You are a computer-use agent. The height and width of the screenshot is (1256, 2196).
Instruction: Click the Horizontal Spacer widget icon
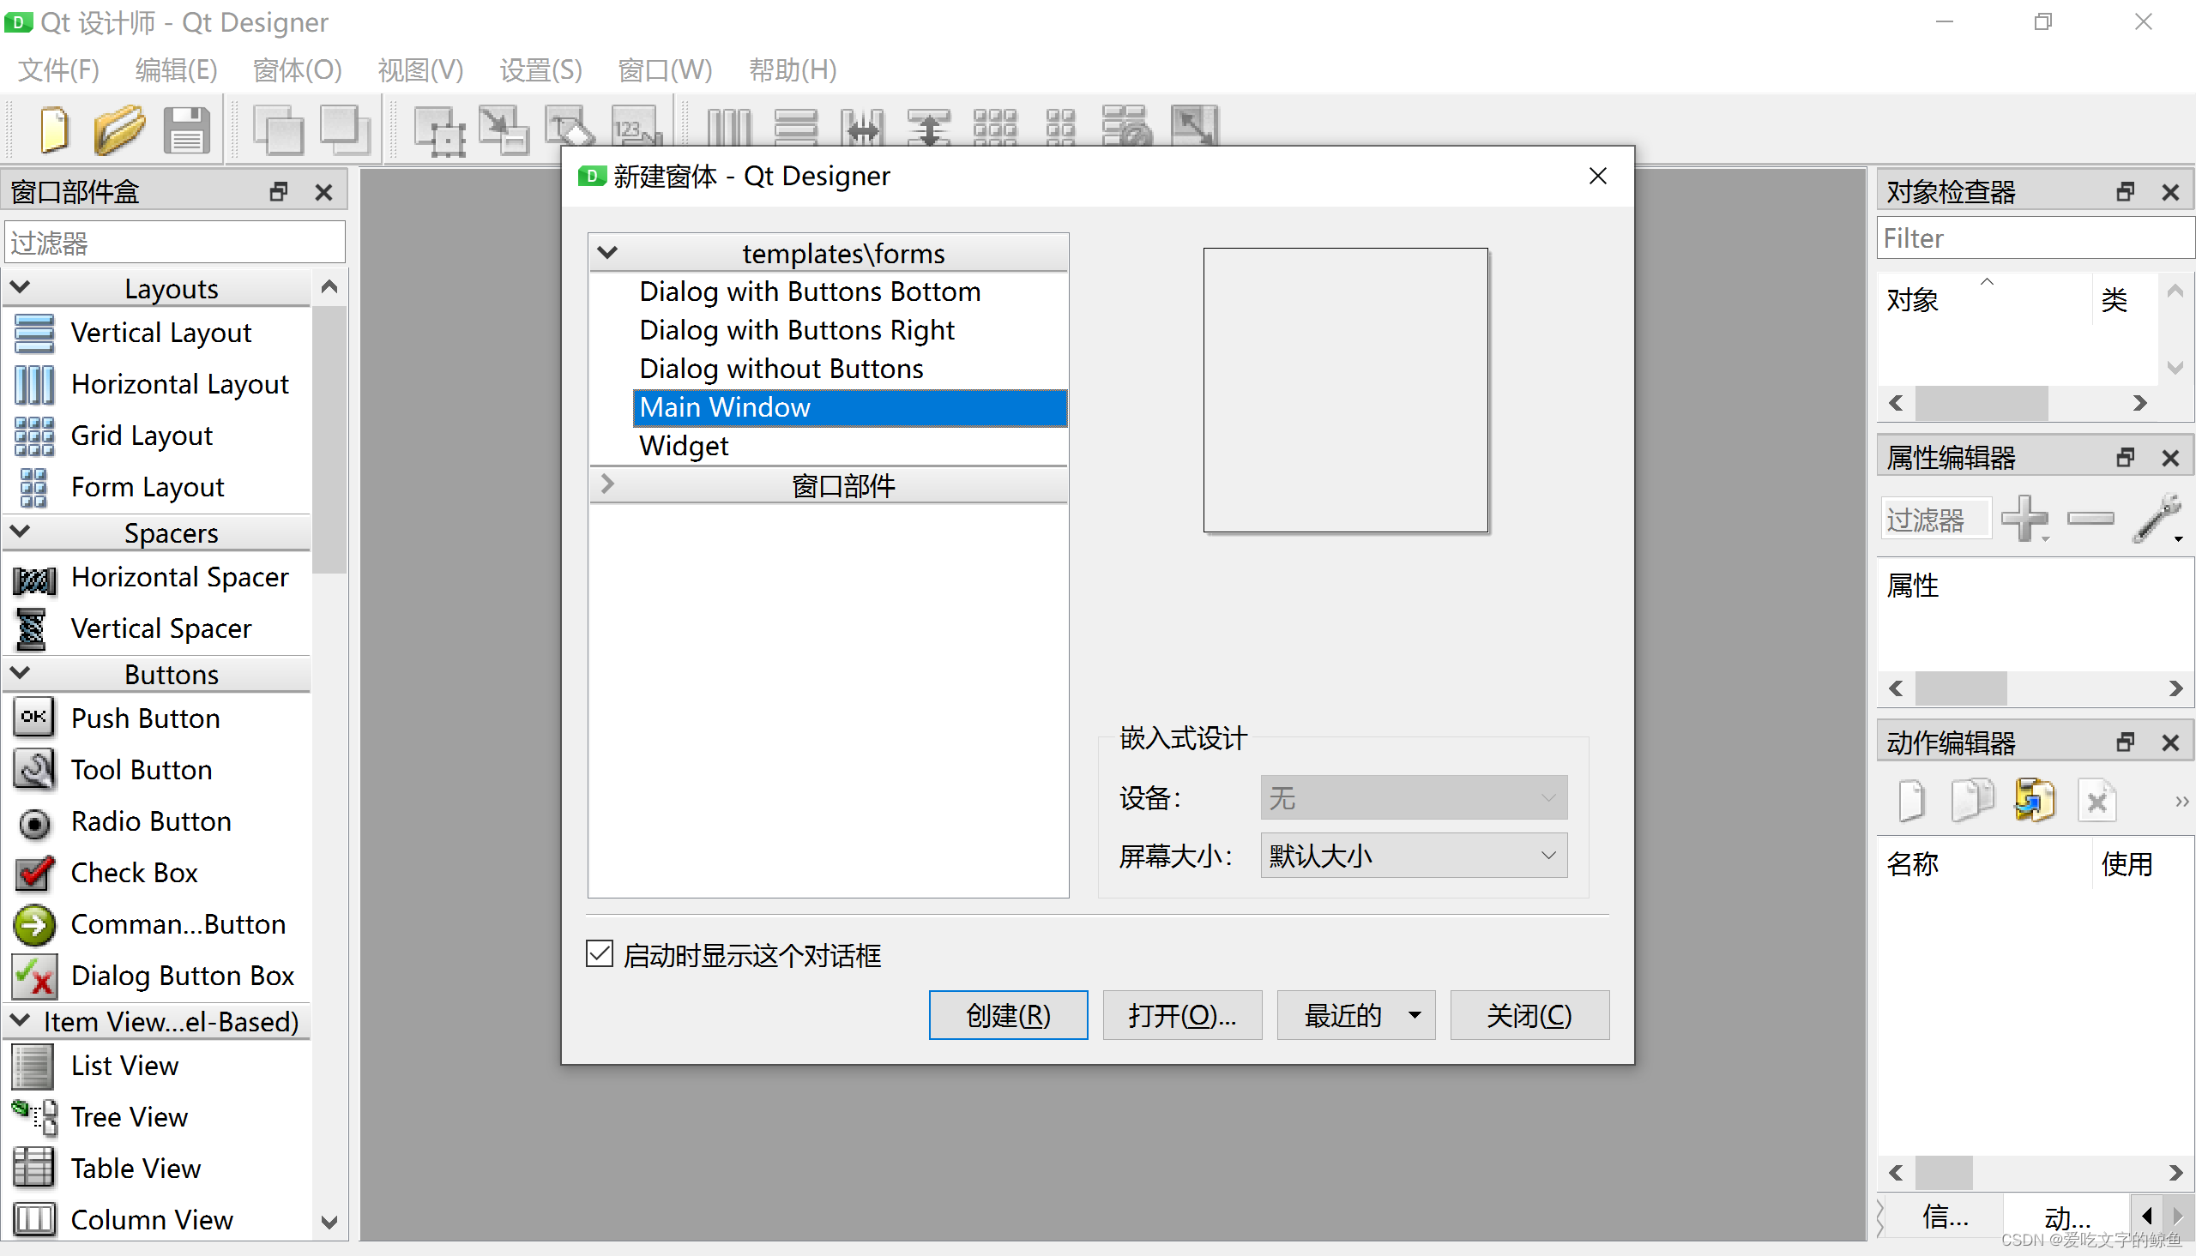click(34, 580)
